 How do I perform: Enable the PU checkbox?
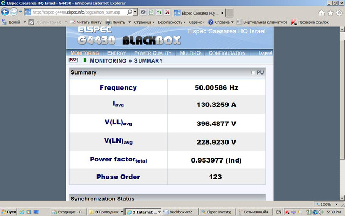tap(253, 72)
